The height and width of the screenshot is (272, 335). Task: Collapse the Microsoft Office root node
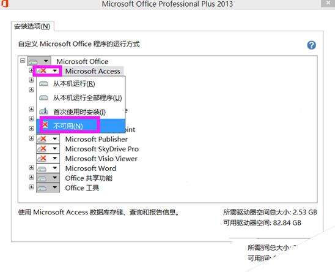pos(23,61)
